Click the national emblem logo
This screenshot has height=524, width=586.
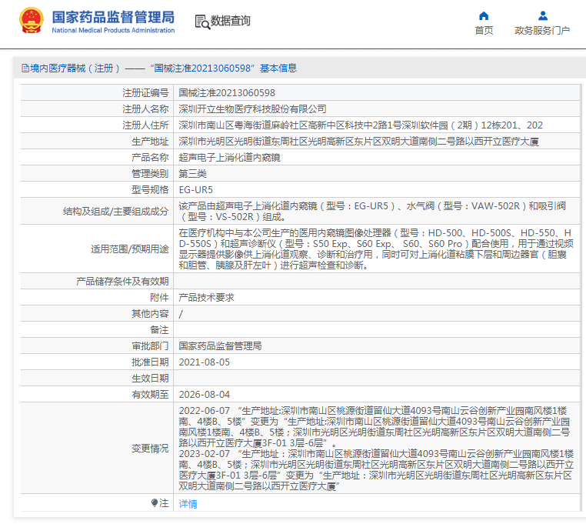32,21
